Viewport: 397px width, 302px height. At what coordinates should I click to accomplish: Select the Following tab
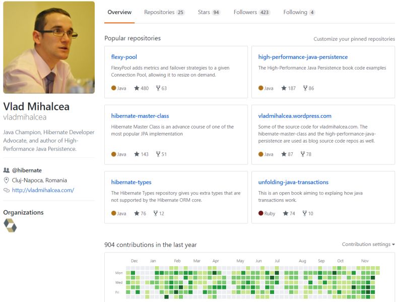299,12
